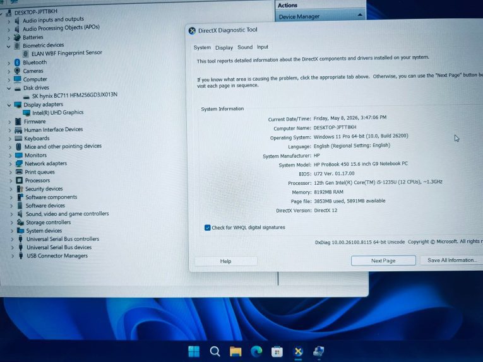The width and height of the screenshot is (483, 362).
Task: Click the Cameras category icon
Action: [x=17, y=71]
